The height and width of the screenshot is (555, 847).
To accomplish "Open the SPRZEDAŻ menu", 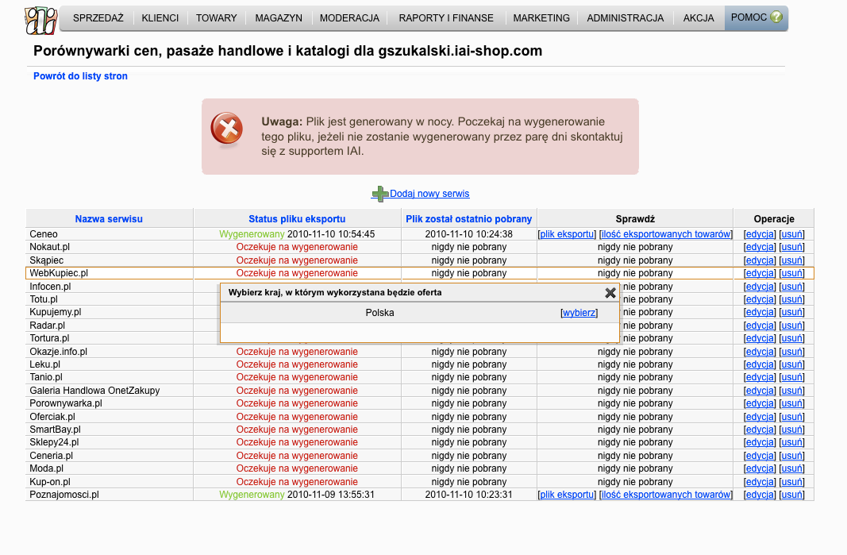I will 98,17.
